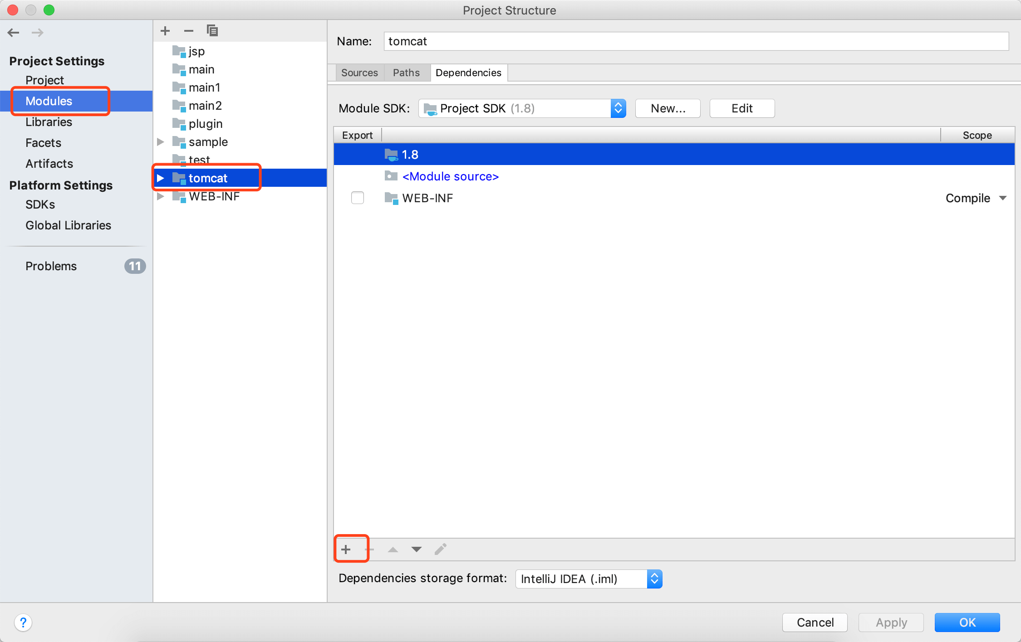Click the module Name input field
1021x642 pixels.
tap(696, 41)
